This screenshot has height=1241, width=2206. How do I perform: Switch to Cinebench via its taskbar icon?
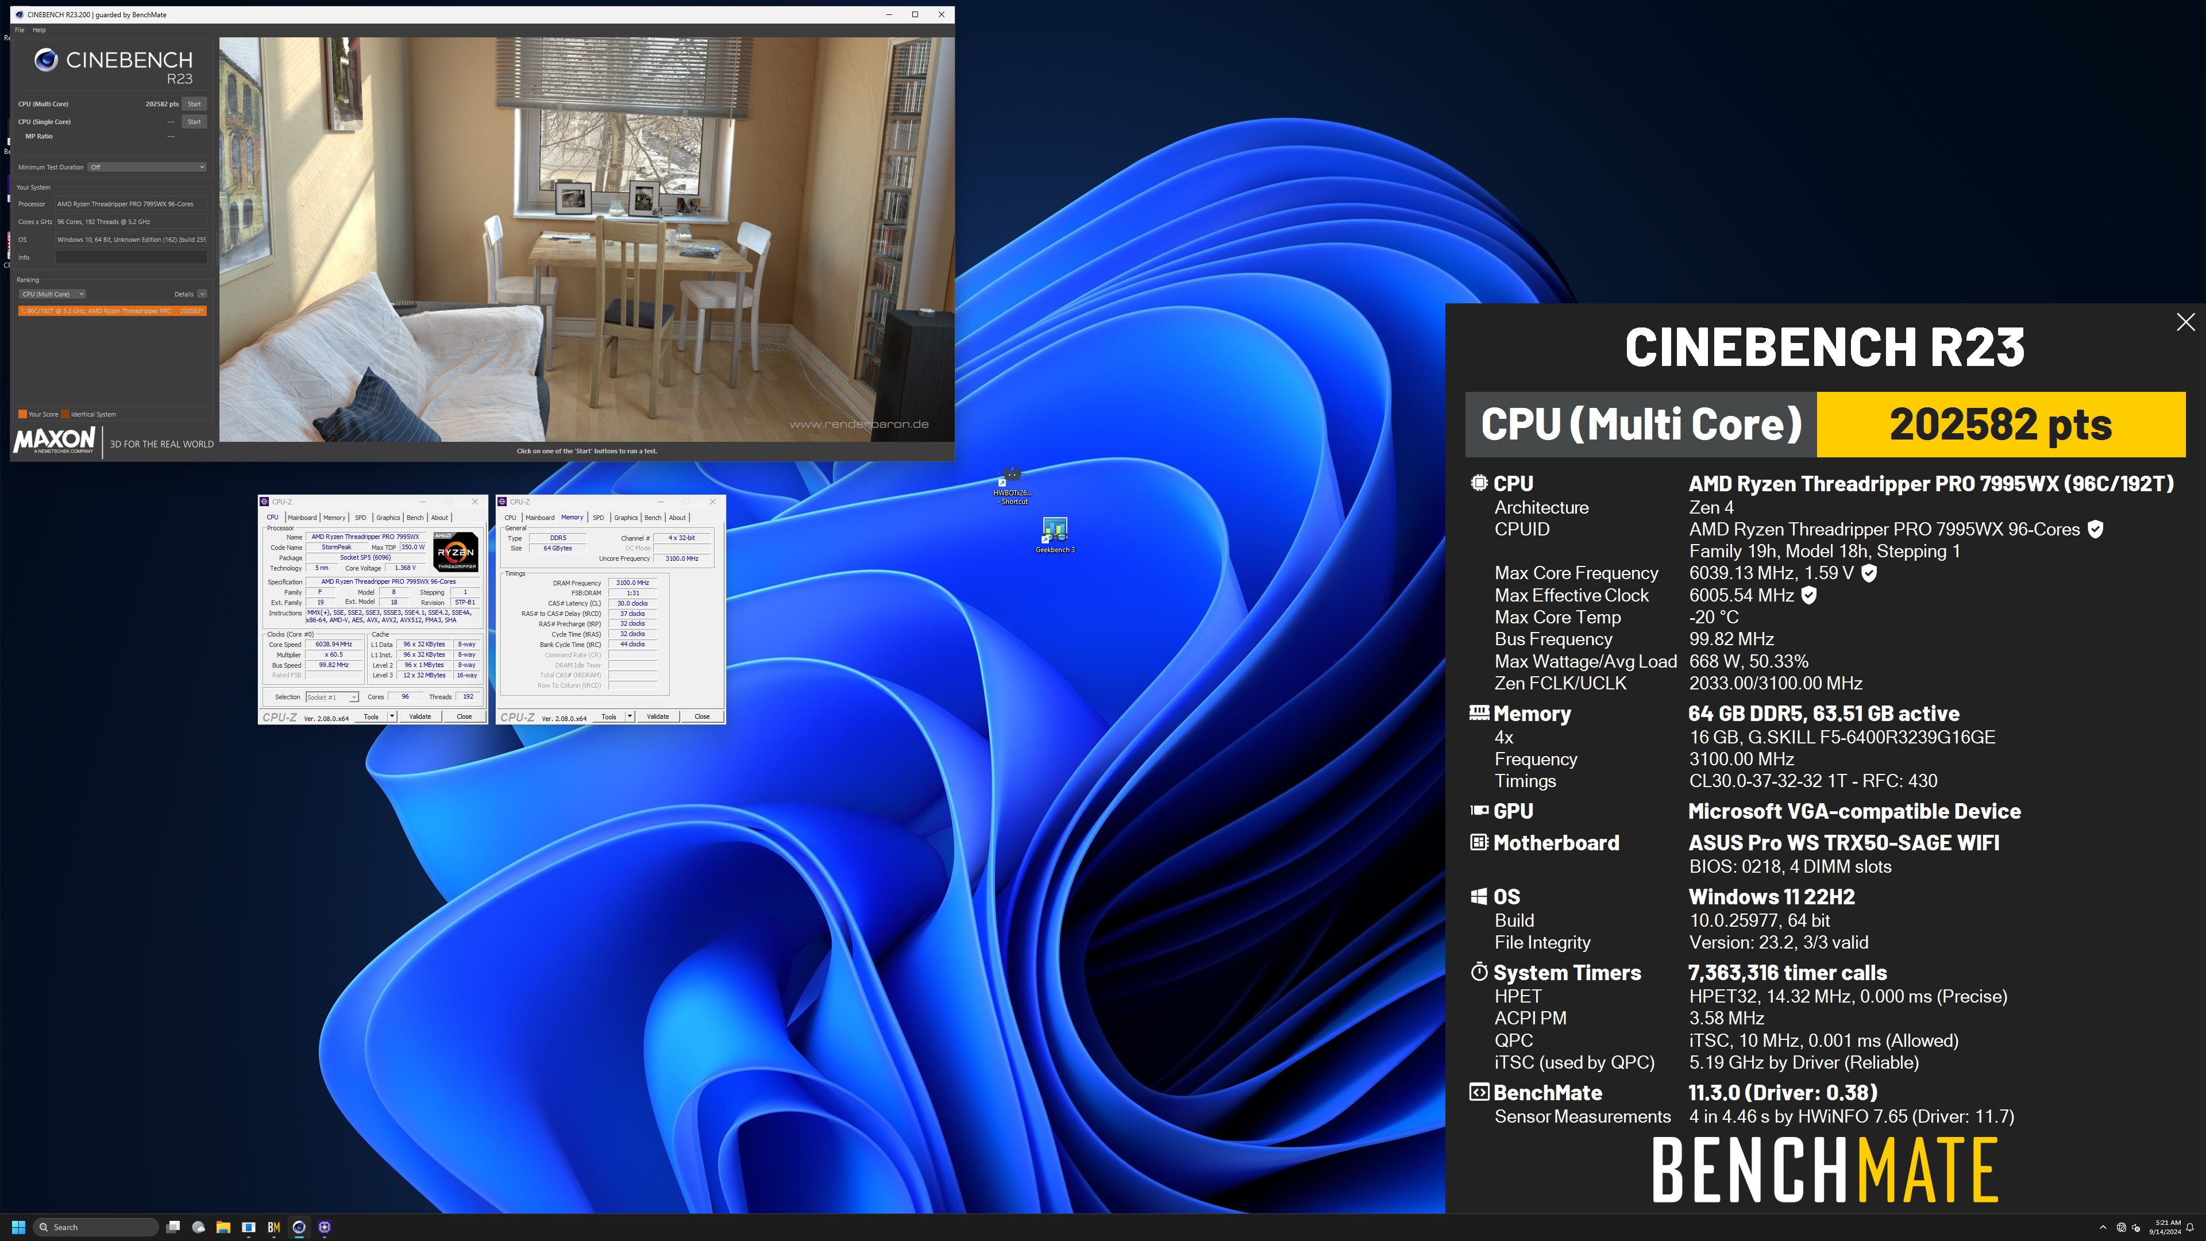coord(299,1227)
